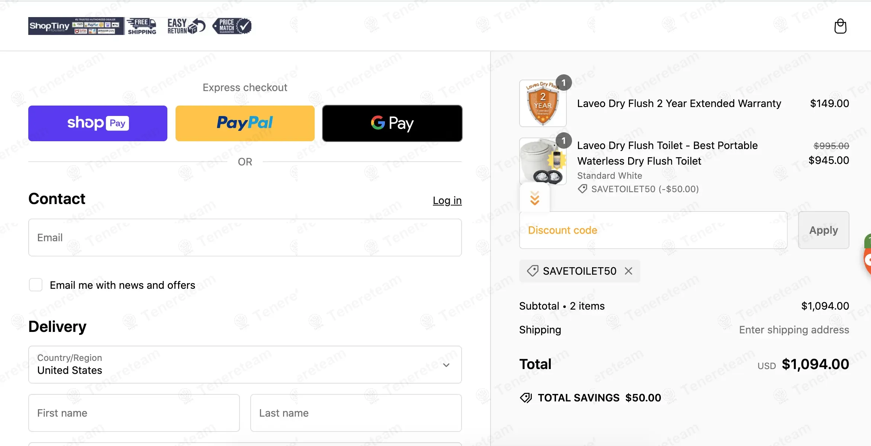The image size is (871, 446).
Task: Click the Laveo Dry Flush Toilet thumbnail
Action: point(543,161)
